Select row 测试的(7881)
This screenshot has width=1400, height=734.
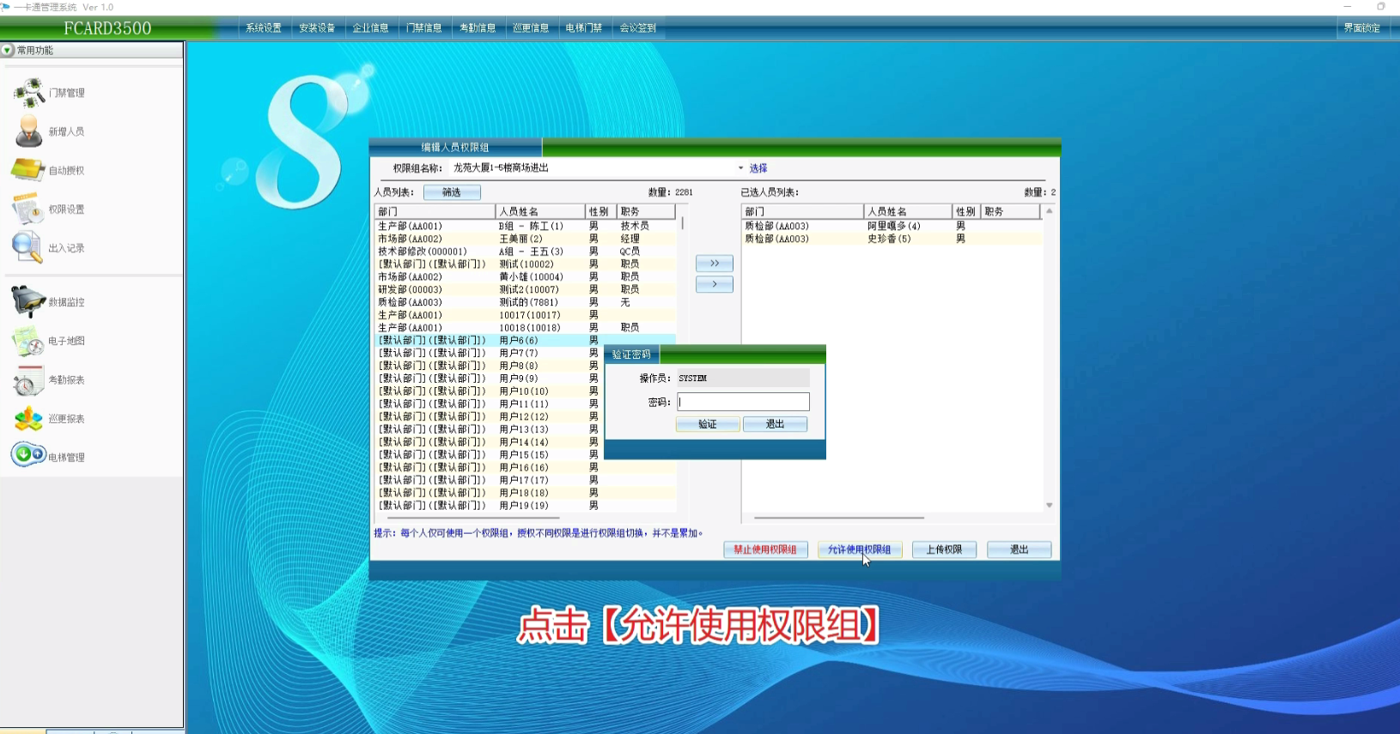point(526,302)
